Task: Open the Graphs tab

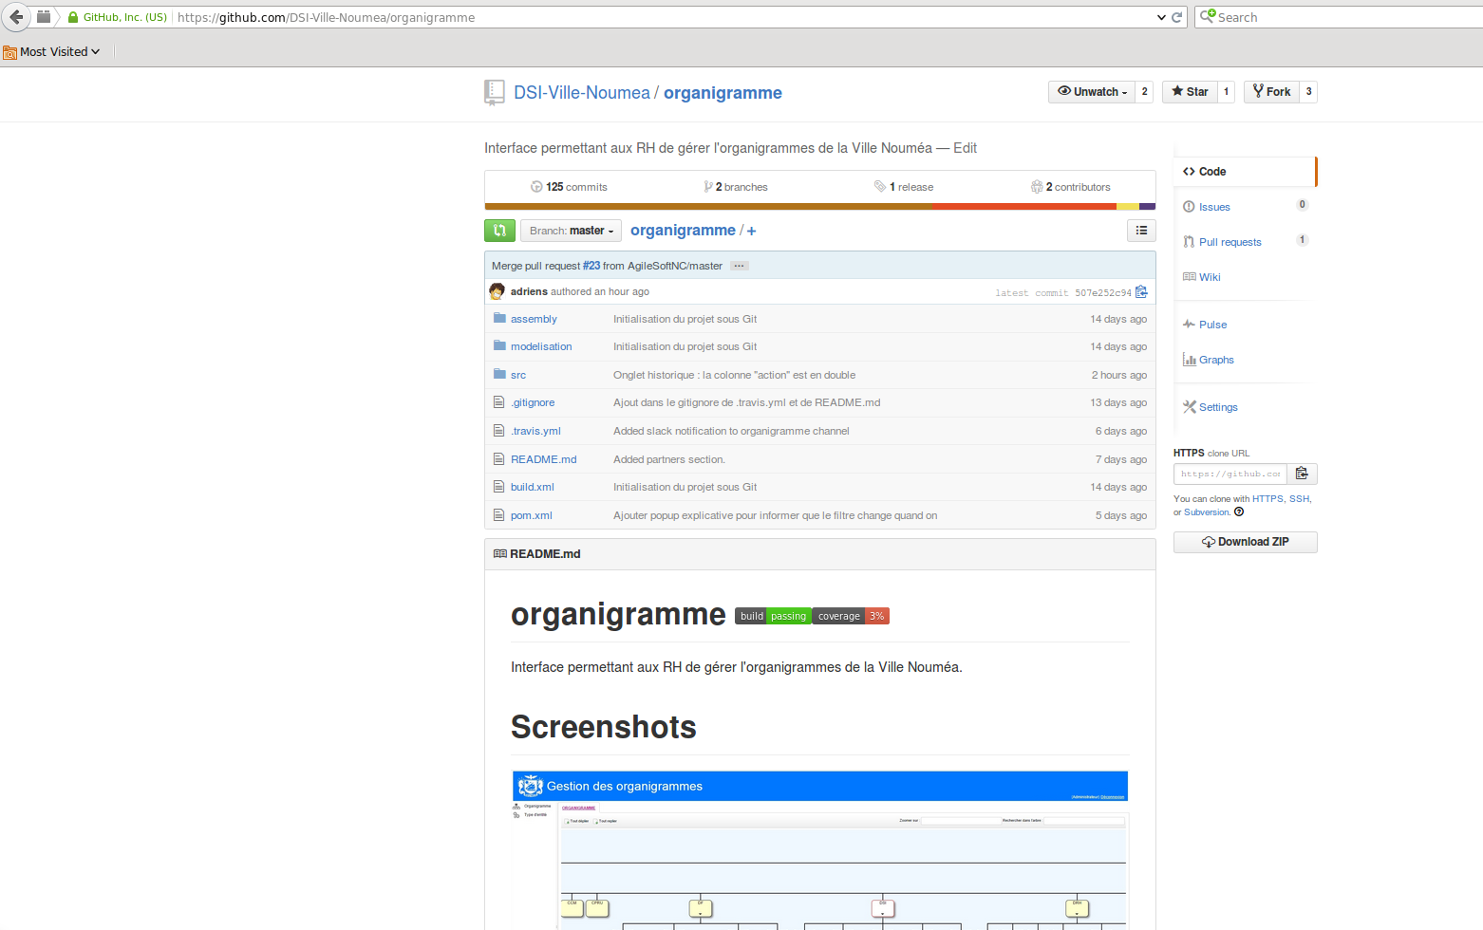Action: pyautogui.click(x=1216, y=360)
